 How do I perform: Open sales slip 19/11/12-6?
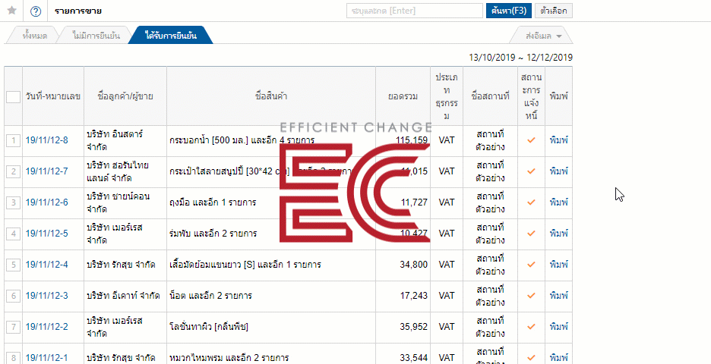point(46,202)
